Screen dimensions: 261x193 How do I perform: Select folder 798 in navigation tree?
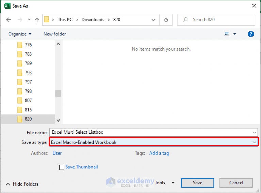pos(28,91)
